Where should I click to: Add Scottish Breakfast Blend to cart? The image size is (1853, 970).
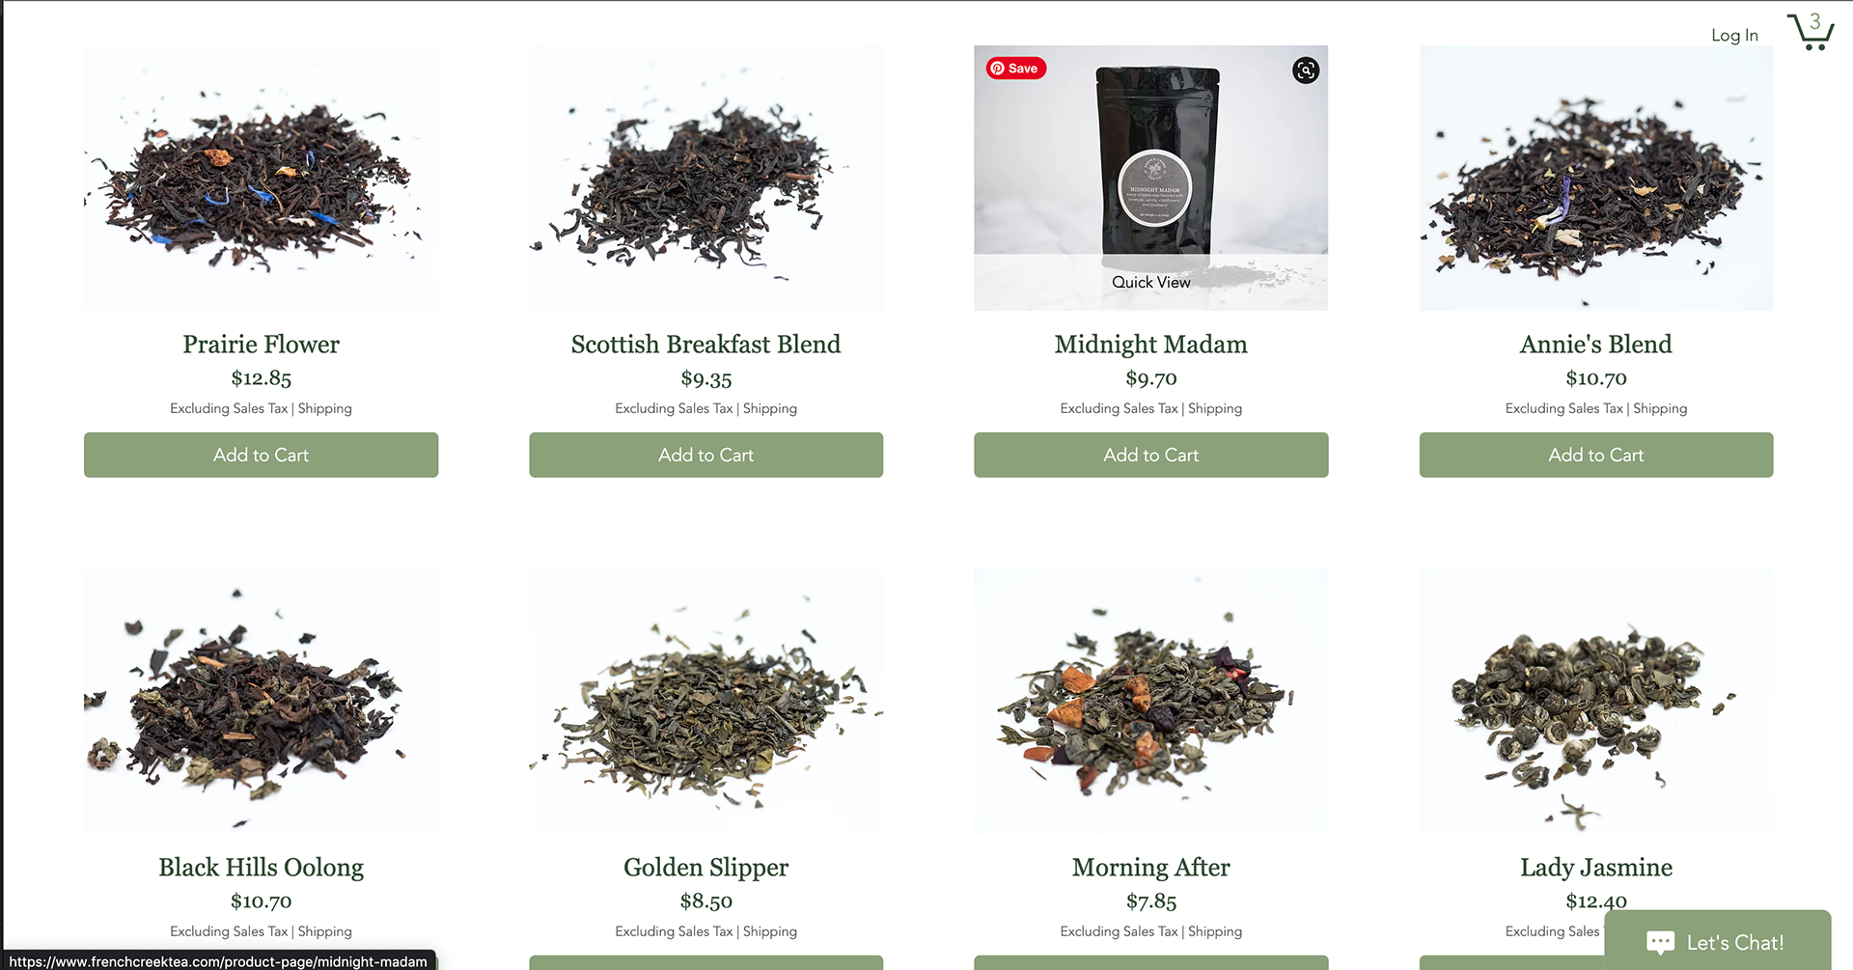[x=705, y=455]
